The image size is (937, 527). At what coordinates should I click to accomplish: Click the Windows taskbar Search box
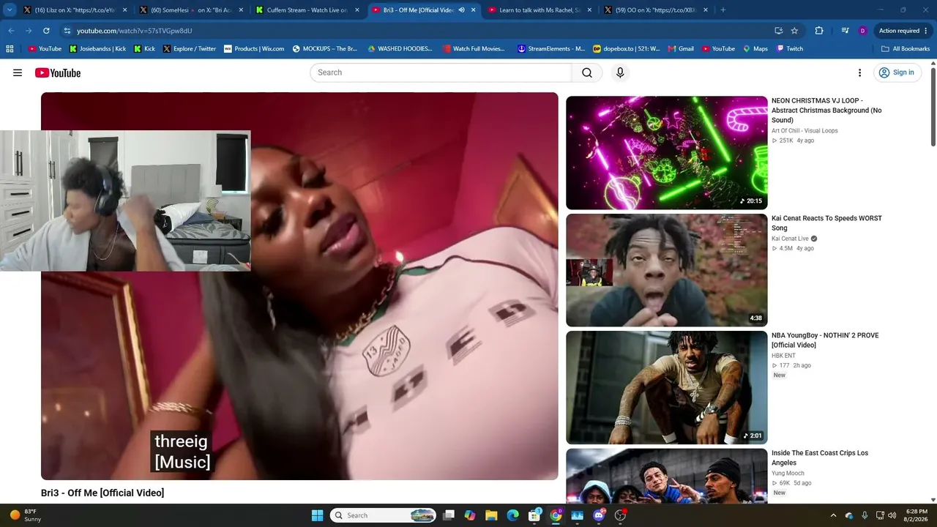[x=383, y=515]
